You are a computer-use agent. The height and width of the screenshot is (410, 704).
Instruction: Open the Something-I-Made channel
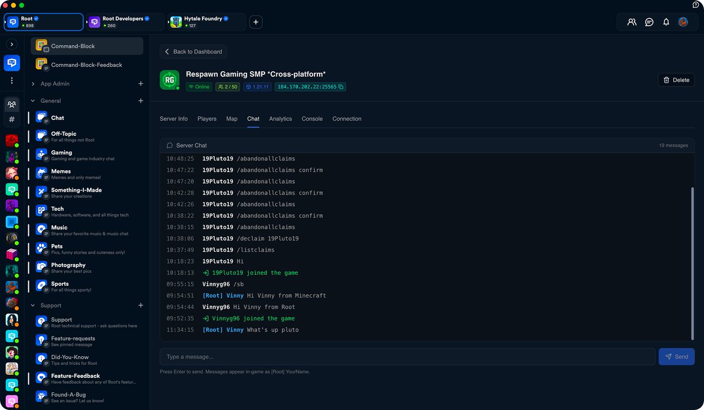[x=87, y=193]
